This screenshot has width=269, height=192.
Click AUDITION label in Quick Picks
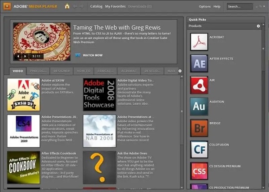point(217,102)
